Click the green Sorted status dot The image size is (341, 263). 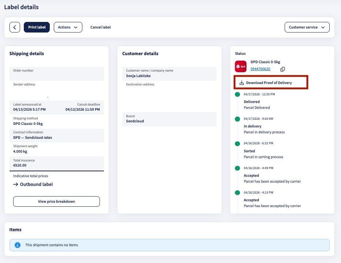click(237, 144)
